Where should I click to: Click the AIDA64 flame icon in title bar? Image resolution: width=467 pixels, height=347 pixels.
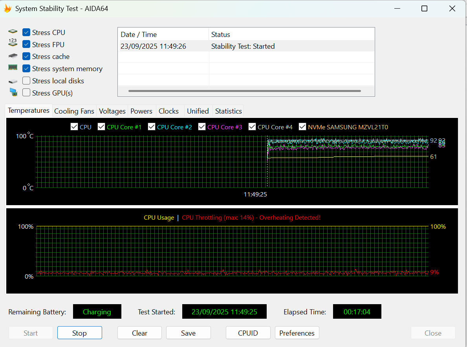pyautogui.click(x=7, y=8)
